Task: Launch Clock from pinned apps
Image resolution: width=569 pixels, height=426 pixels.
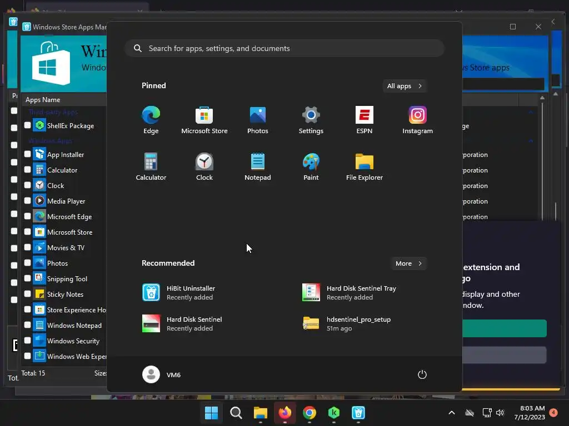Action: [x=204, y=166]
